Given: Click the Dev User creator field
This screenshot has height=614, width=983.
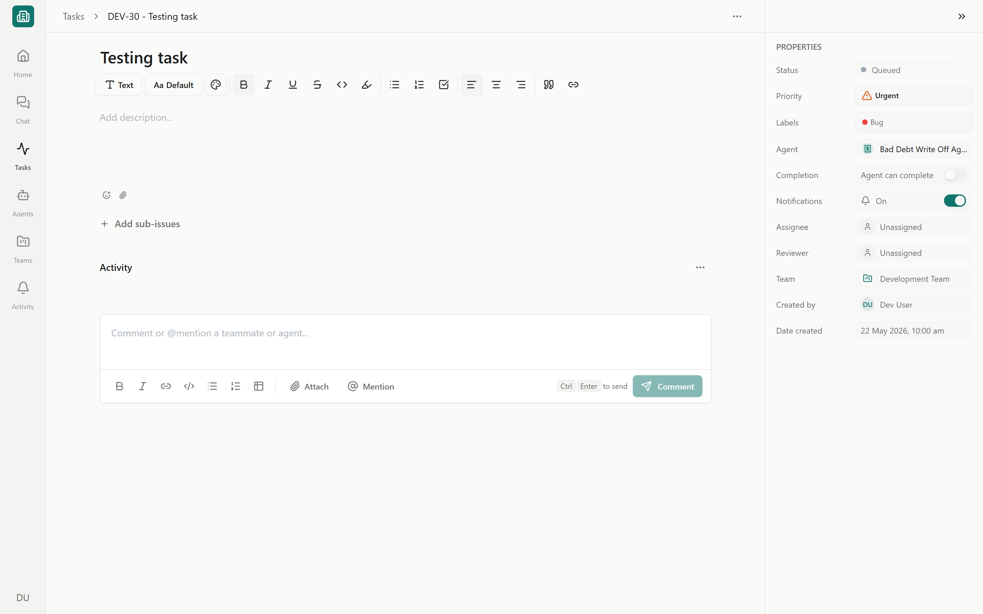Looking at the screenshot, I should (913, 305).
